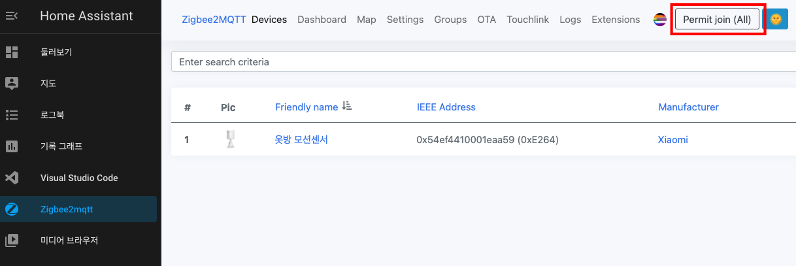Sort by Manufacturer column header
The width and height of the screenshot is (796, 266).
[688, 107]
